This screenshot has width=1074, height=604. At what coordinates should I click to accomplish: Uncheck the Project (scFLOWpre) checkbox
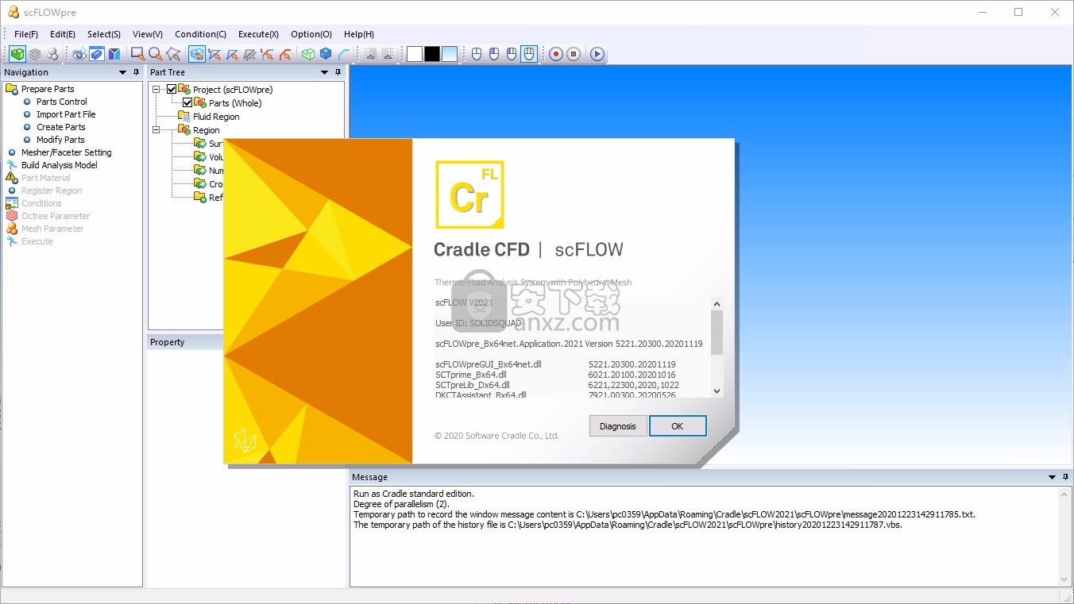(x=172, y=90)
